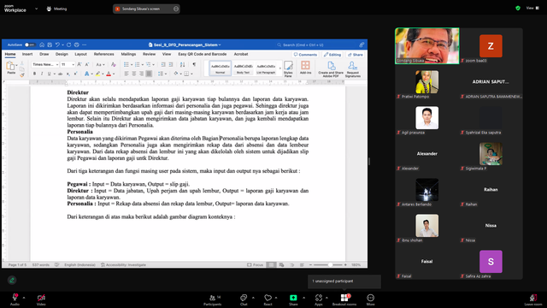Screen dimensions: 547x308
Task: Click the Save icon in Word title bar
Action: point(50,45)
